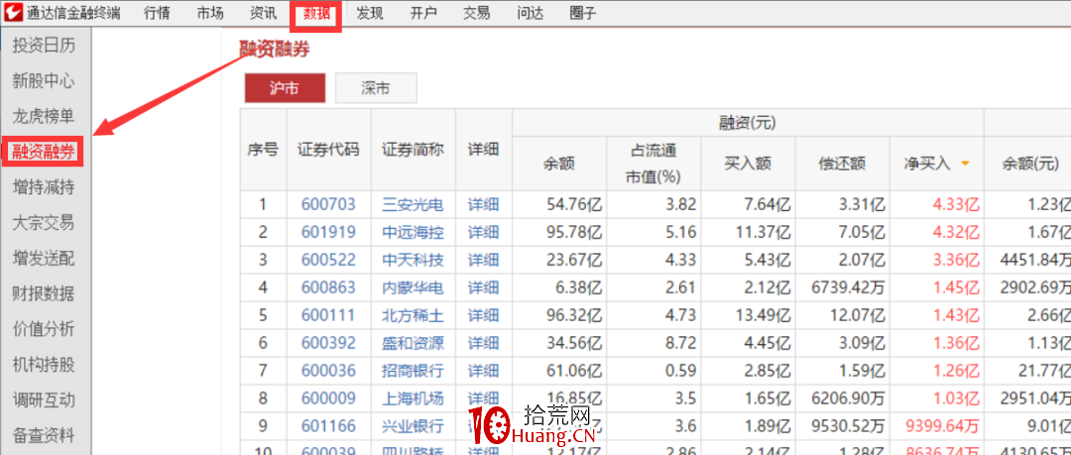Viewport: 1071px width, 455px height.
Task: Open 详细 link for 招商银行
Action: click(483, 371)
